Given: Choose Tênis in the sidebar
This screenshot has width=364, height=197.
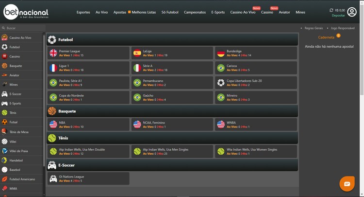Looking at the screenshot, I should pos(21,112).
